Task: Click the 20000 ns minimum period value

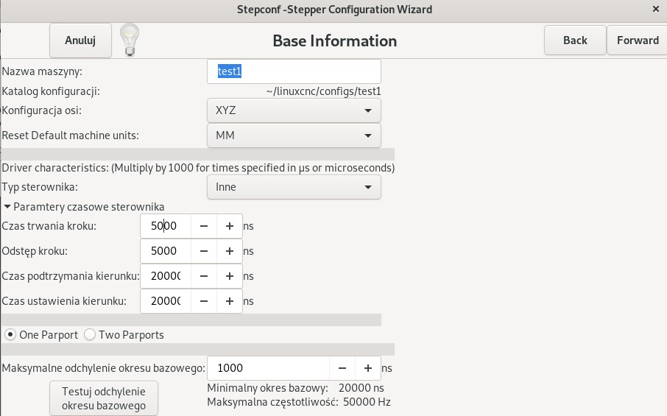Action: pyautogui.click(x=361, y=388)
